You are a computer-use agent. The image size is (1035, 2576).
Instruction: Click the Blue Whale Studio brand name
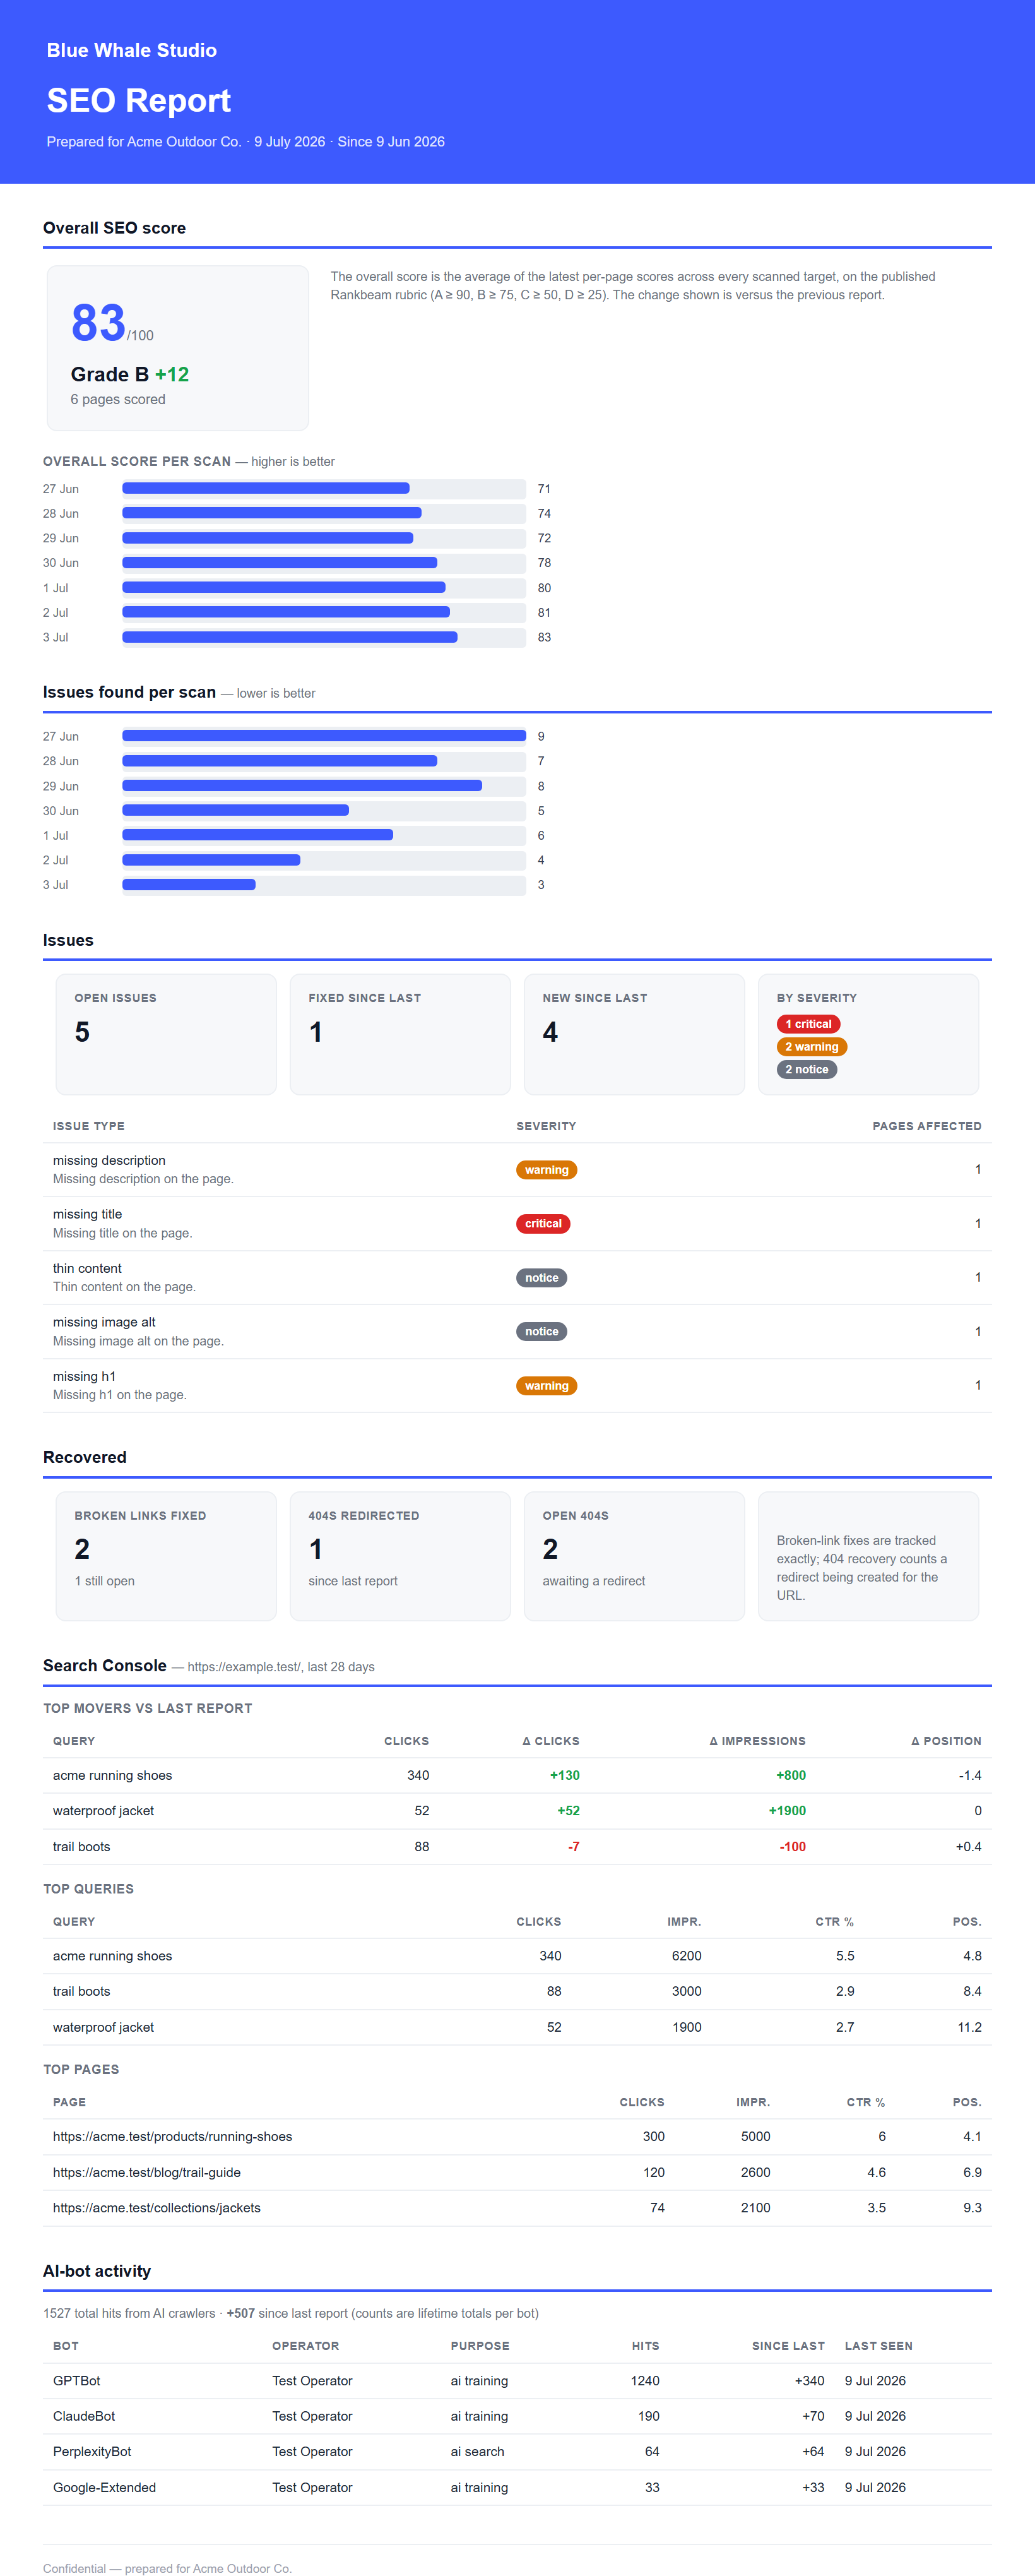tap(131, 50)
